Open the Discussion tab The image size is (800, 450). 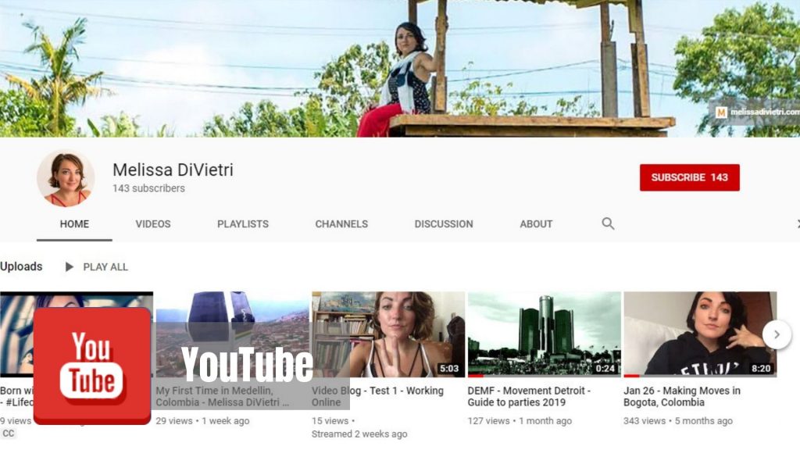444,224
